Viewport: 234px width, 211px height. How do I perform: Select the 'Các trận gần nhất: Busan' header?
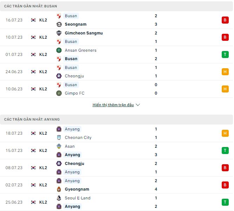pyautogui.click(x=31, y=6)
